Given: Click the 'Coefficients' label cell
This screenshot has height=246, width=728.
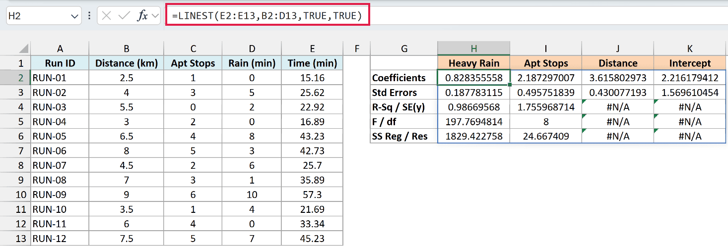Looking at the screenshot, I should (404, 78).
